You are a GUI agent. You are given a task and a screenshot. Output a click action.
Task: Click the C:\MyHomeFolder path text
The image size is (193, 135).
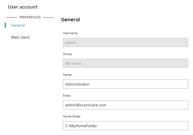pos(81,126)
